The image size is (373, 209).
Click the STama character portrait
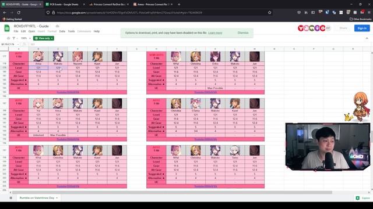[x=196, y=103]
